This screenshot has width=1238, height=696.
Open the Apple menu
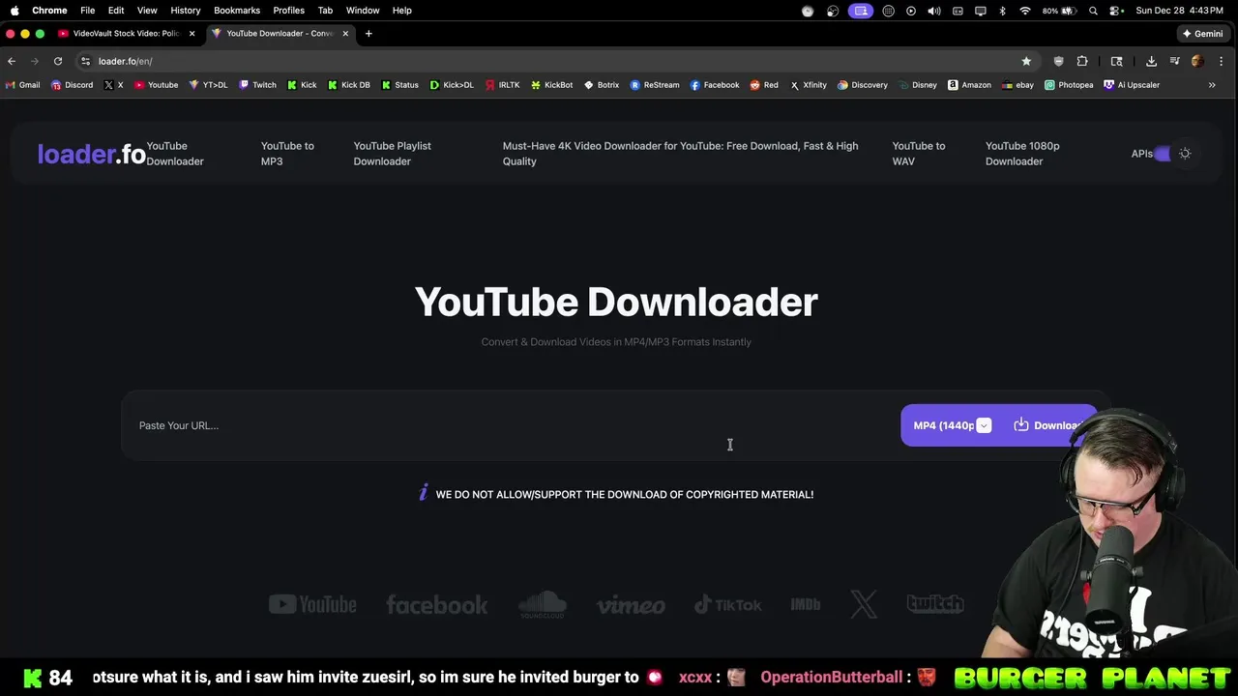coord(15,11)
